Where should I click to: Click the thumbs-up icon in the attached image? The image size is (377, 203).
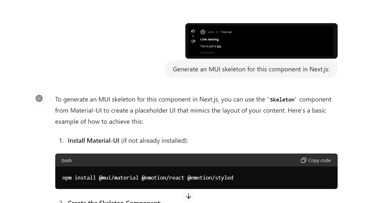point(193,31)
